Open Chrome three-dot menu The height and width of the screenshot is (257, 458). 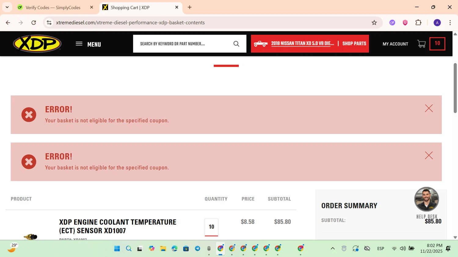[450, 23]
